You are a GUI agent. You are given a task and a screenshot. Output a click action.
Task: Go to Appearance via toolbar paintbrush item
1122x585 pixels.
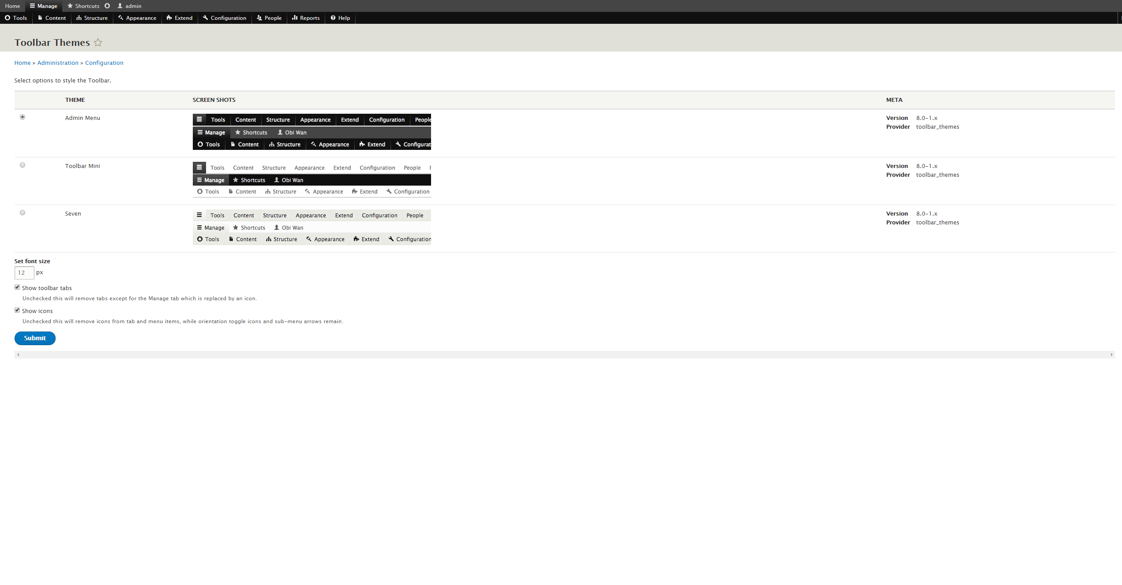pyautogui.click(x=137, y=18)
